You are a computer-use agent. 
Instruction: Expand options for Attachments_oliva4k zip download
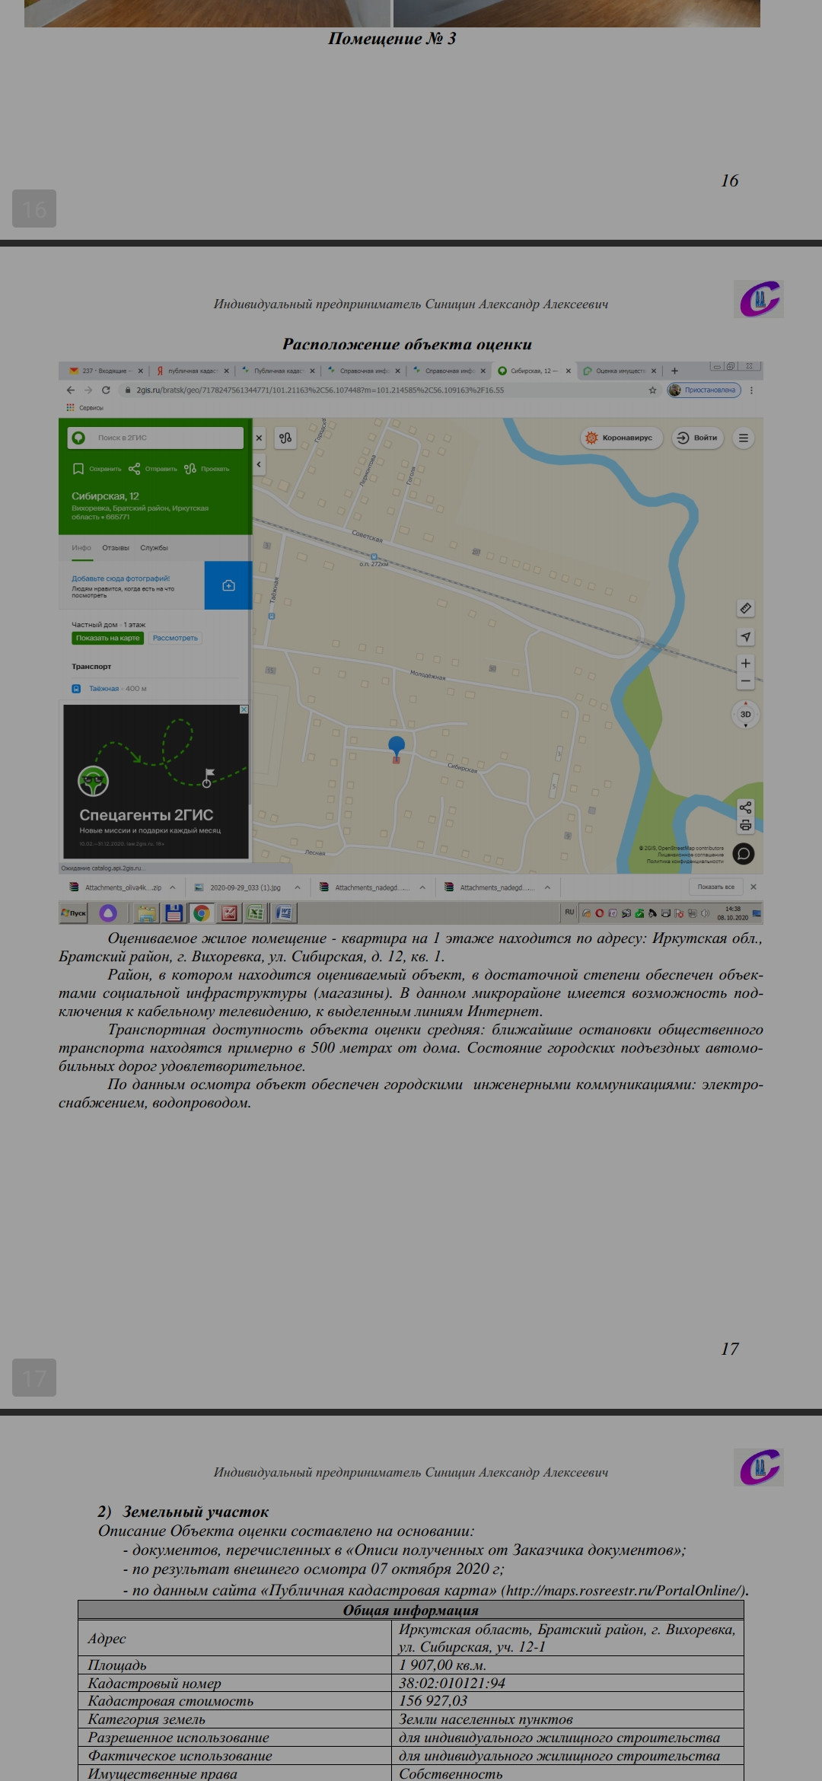pos(173,887)
